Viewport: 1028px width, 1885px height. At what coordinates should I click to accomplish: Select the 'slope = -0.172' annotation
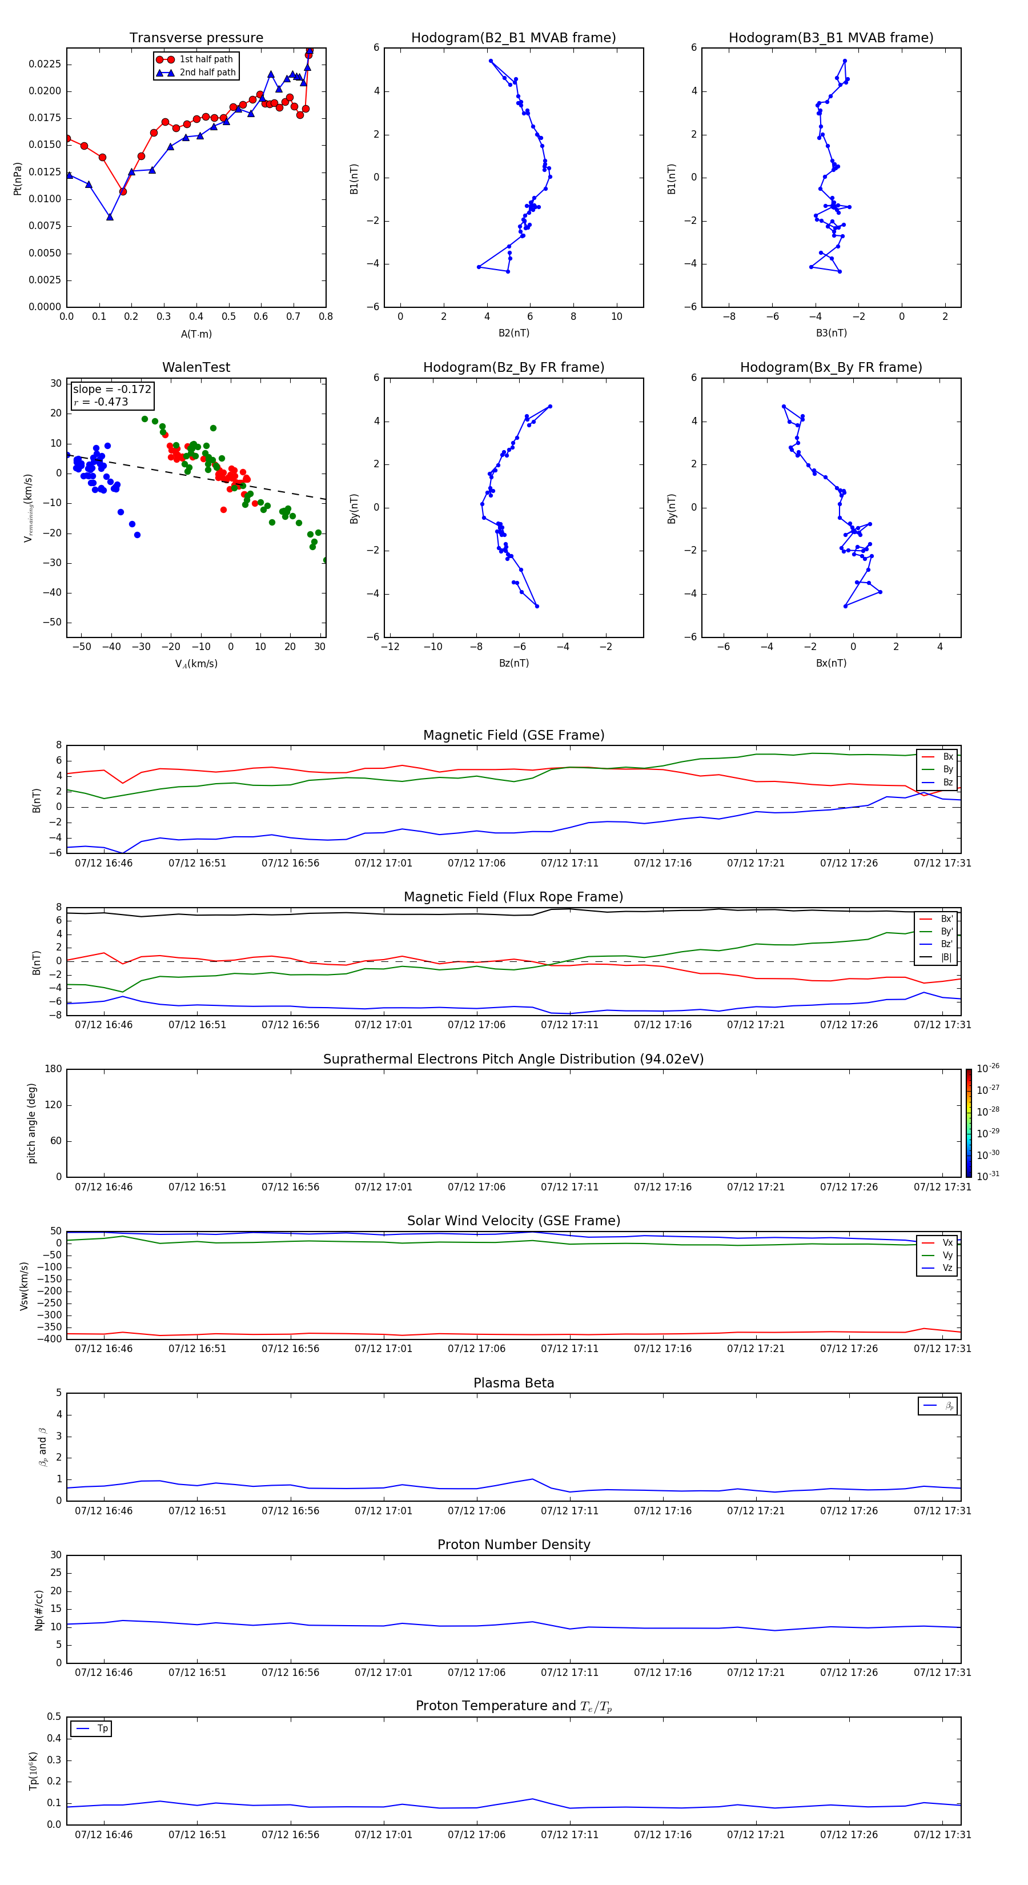pyautogui.click(x=112, y=390)
